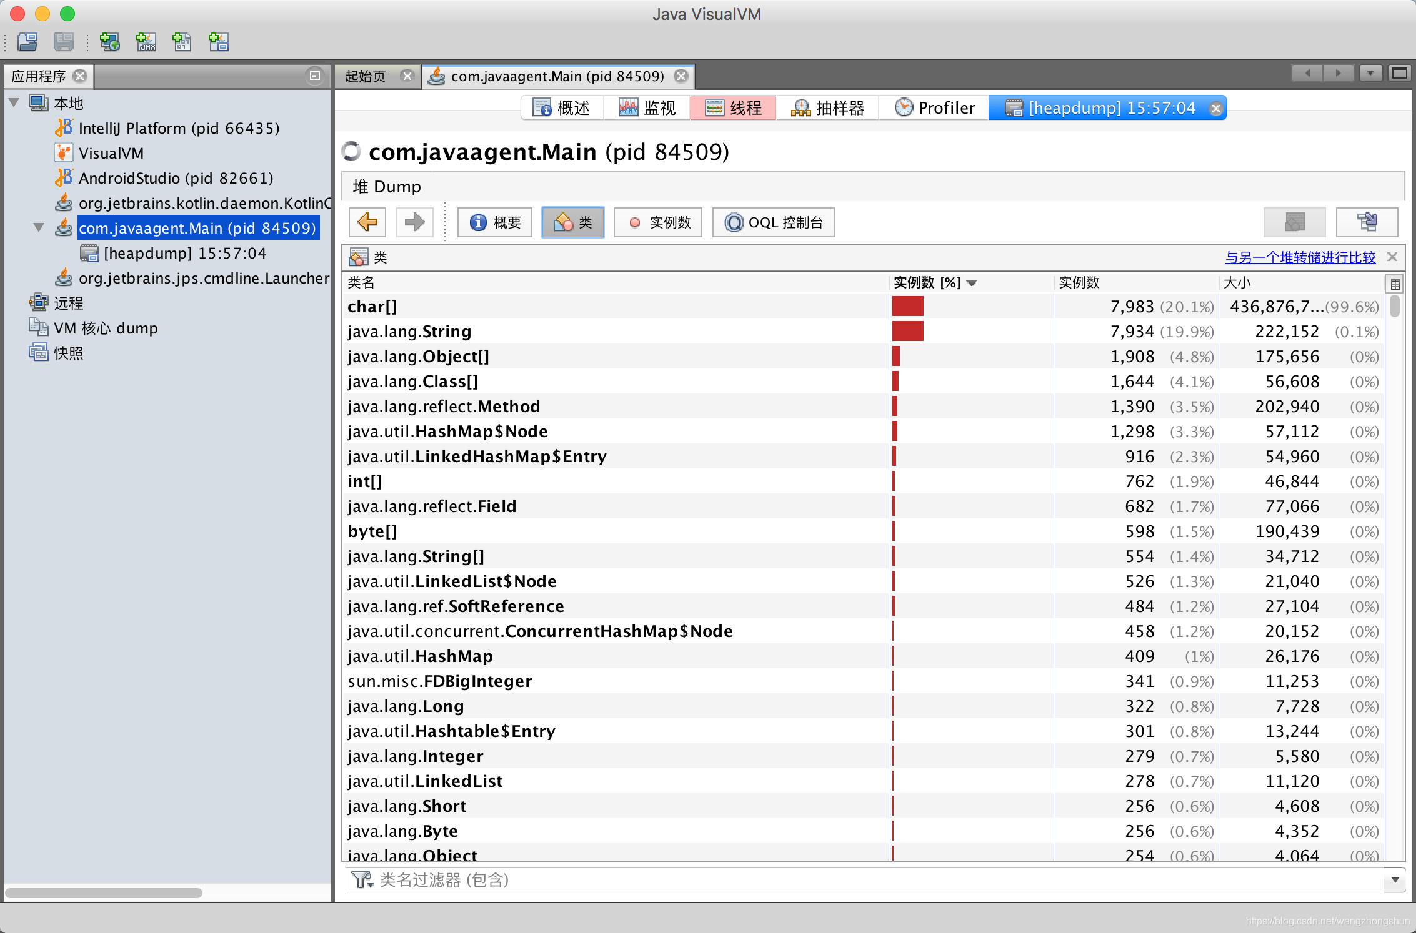Toggle the 实例数 instances view button
Screen dimensions: 1416x933
pos(658,222)
